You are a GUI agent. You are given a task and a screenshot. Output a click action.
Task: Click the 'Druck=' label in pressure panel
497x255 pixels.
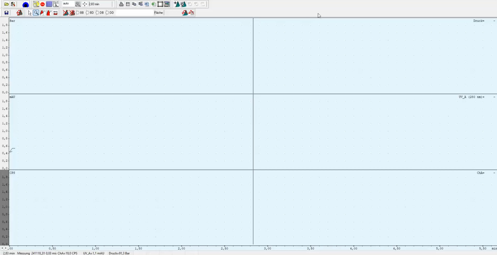(x=479, y=21)
